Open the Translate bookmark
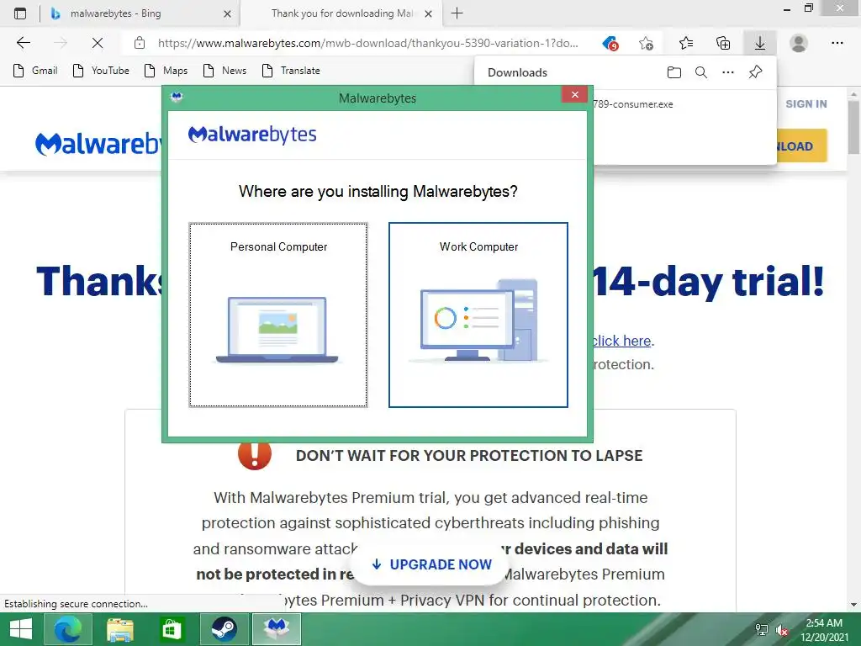 [x=292, y=71]
